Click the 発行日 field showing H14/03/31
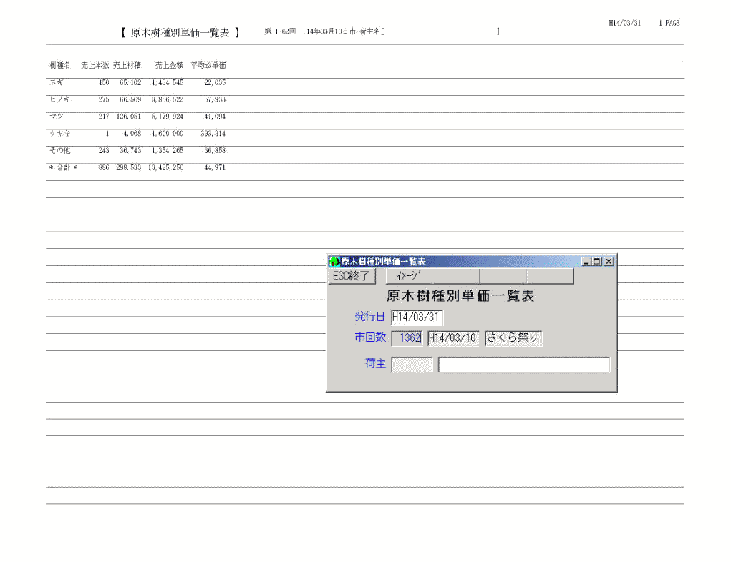The height and width of the screenshot is (562, 731). point(417,317)
